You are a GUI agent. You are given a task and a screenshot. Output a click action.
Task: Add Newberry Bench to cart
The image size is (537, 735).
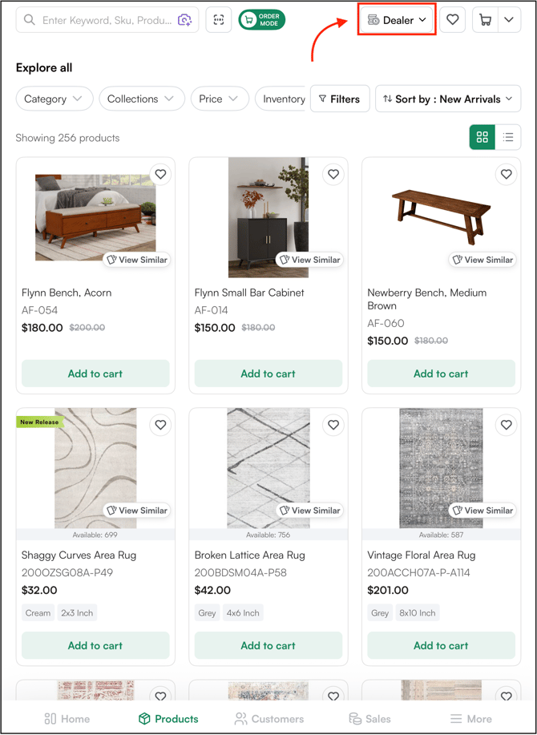441,374
